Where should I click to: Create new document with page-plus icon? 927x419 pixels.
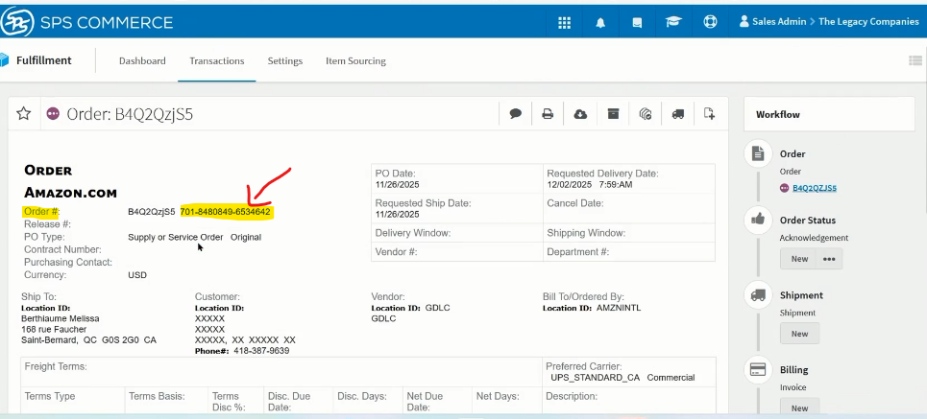pos(710,113)
